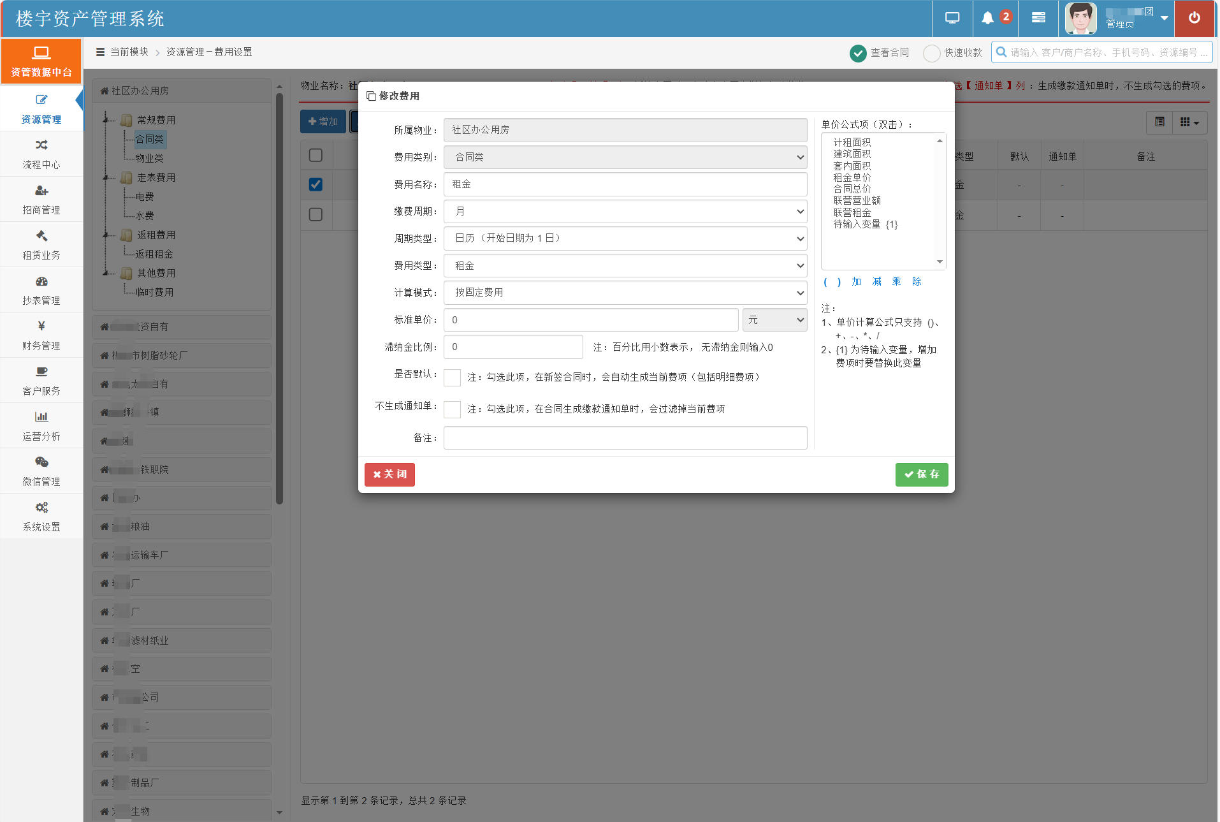Check the 是否默认 checkbox
This screenshot has height=822, width=1220.
pyautogui.click(x=452, y=378)
